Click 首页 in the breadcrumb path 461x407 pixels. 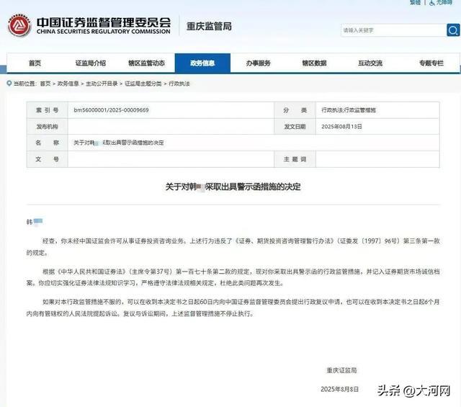click(45, 84)
